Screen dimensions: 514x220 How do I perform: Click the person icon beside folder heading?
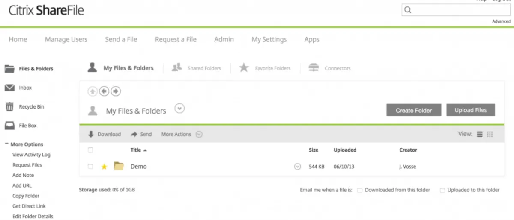click(92, 111)
